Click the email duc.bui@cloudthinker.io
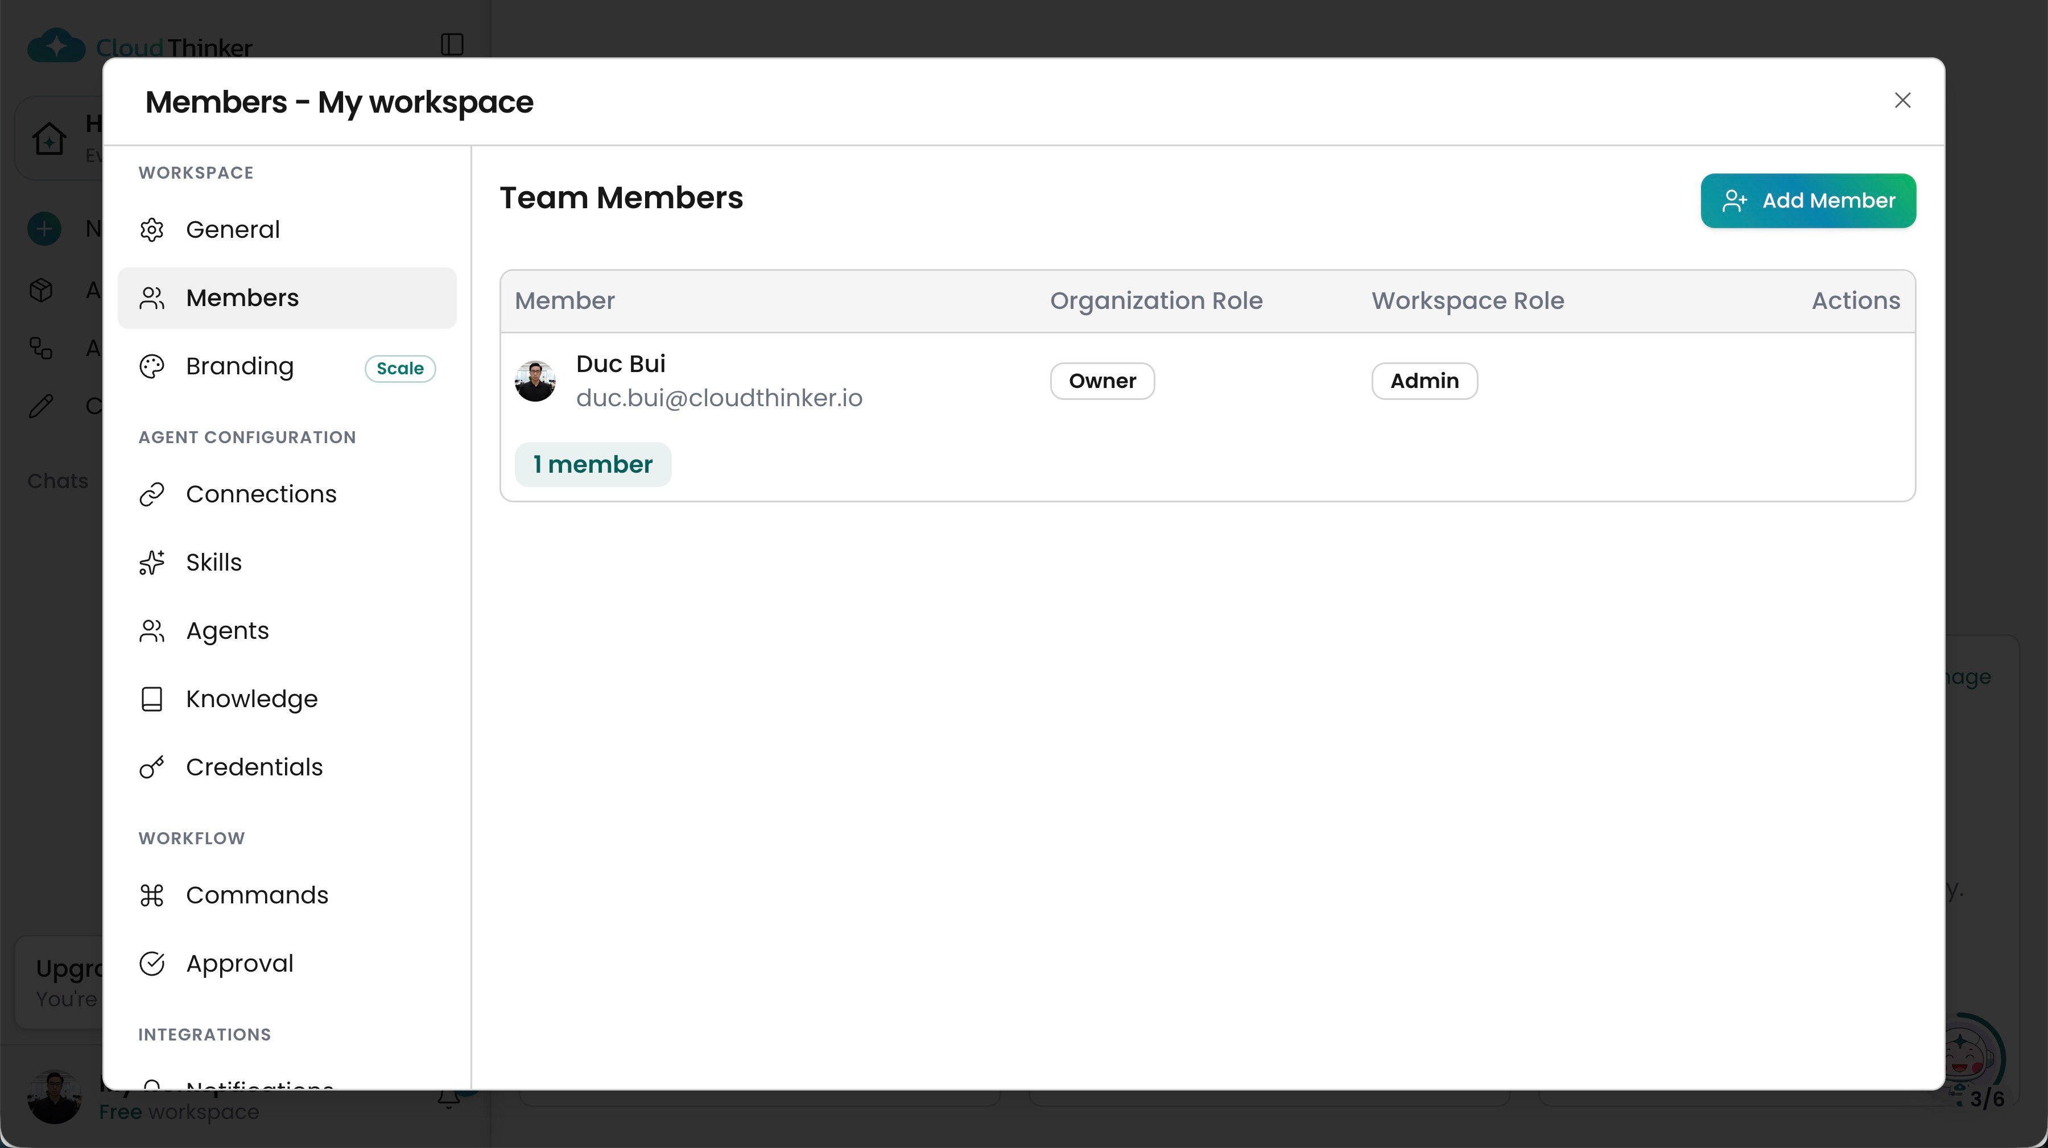Screen dimensions: 2048x1148 click(x=719, y=398)
